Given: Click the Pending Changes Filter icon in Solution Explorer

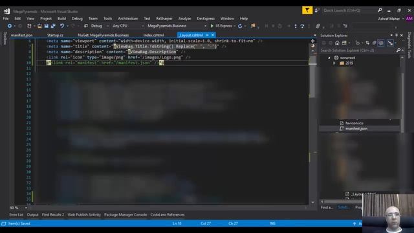Looking at the screenshot, I should 358,43.
